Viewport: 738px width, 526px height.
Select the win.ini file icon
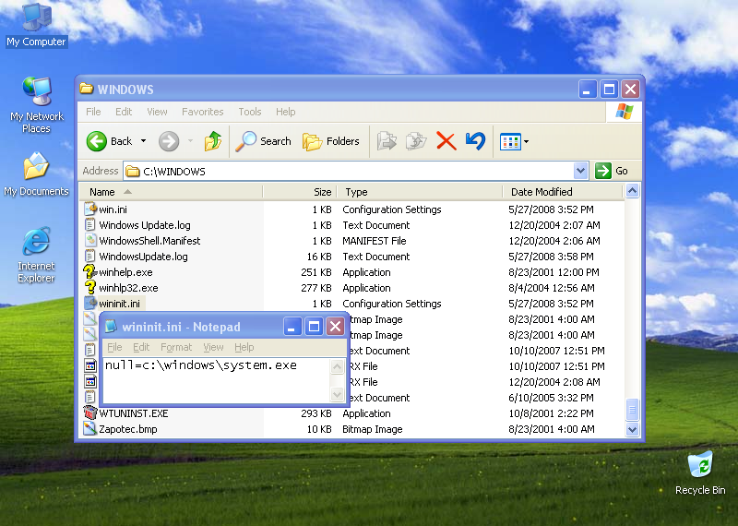coord(90,209)
